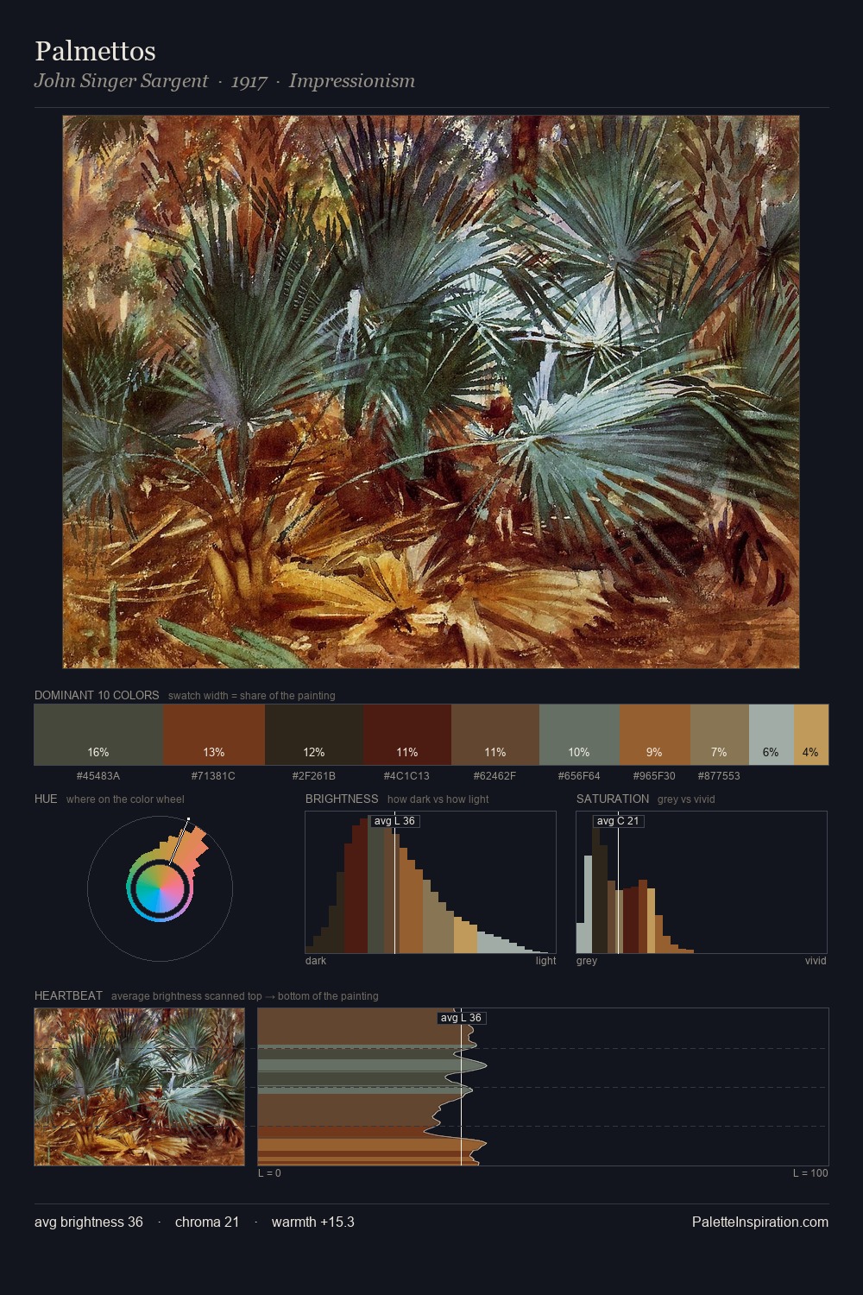Click the 'where on the color wheel' caption
This screenshot has height=1295, width=863.
click(x=125, y=799)
